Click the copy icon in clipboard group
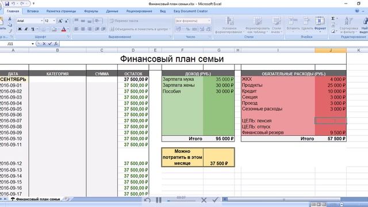Screen dimensions: 368x207 tap(10, 25)
